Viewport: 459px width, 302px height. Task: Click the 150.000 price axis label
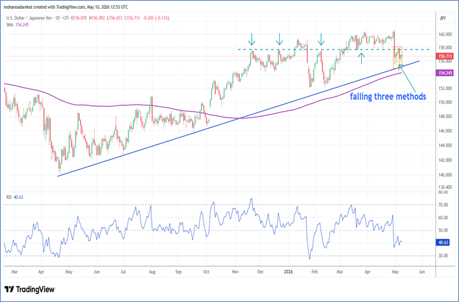(x=445, y=102)
